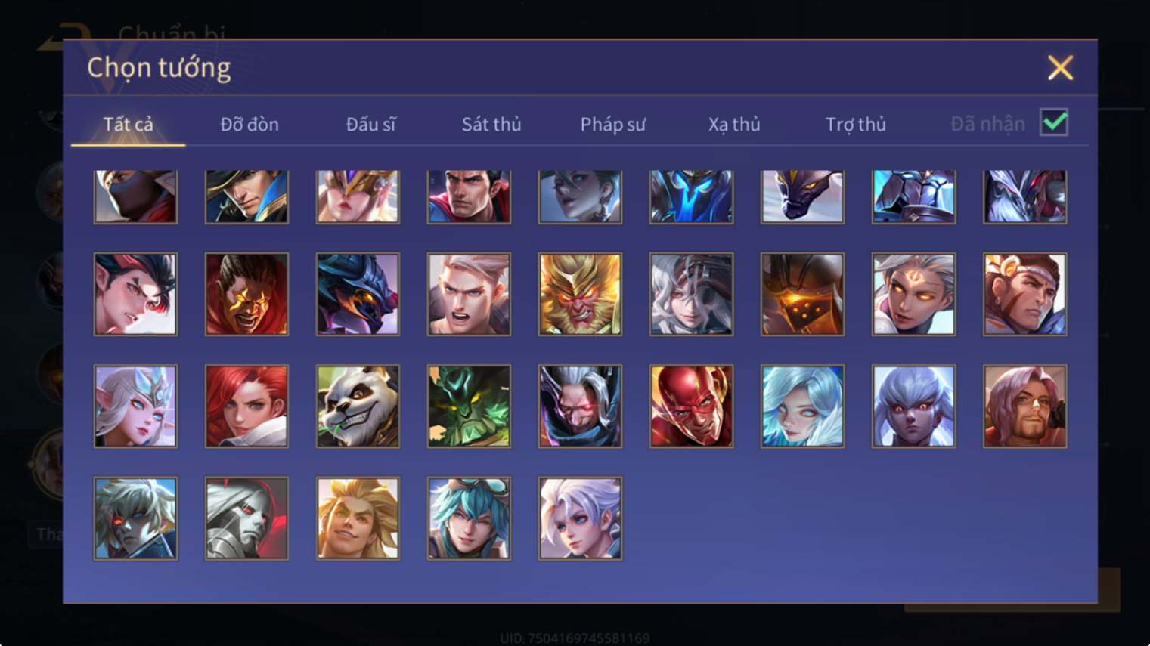
Task: Pick the hero with long ice-blue hair
Action: 802,406
